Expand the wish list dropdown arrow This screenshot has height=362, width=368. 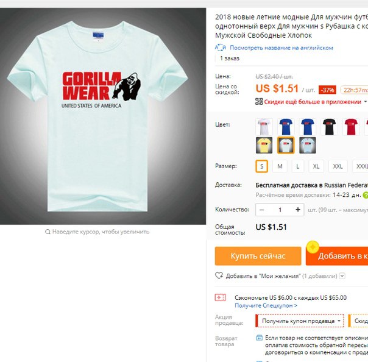342,276
